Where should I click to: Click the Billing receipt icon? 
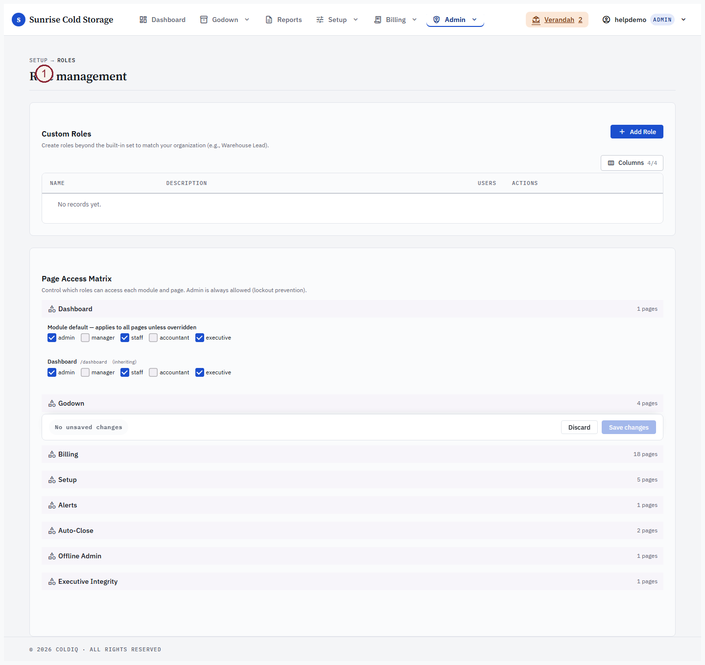(377, 20)
